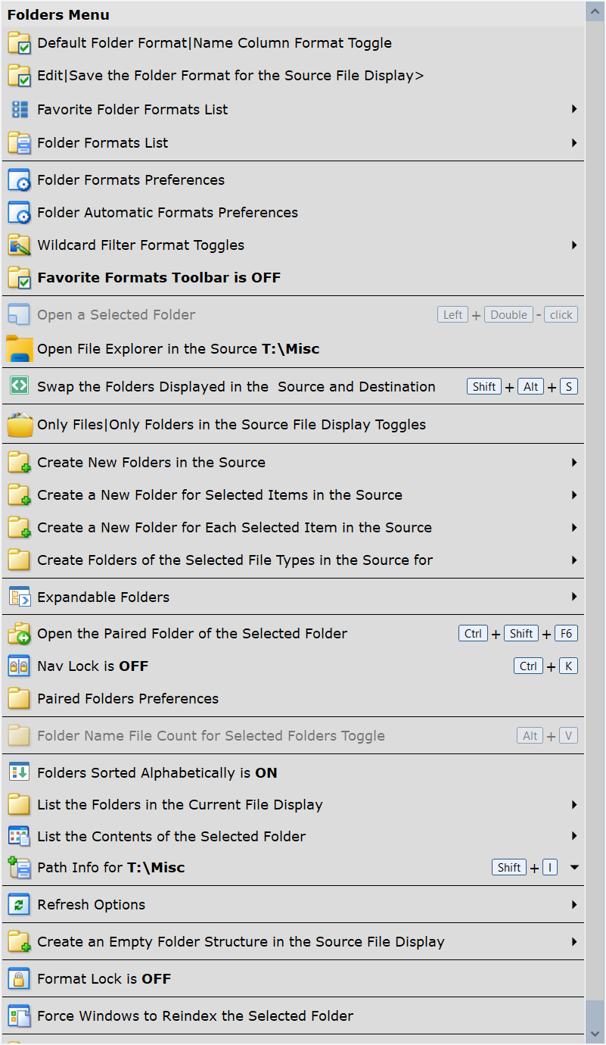The image size is (606, 1045).
Task: Click the Expandable Folders icon
Action: pyautogui.click(x=19, y=597)
